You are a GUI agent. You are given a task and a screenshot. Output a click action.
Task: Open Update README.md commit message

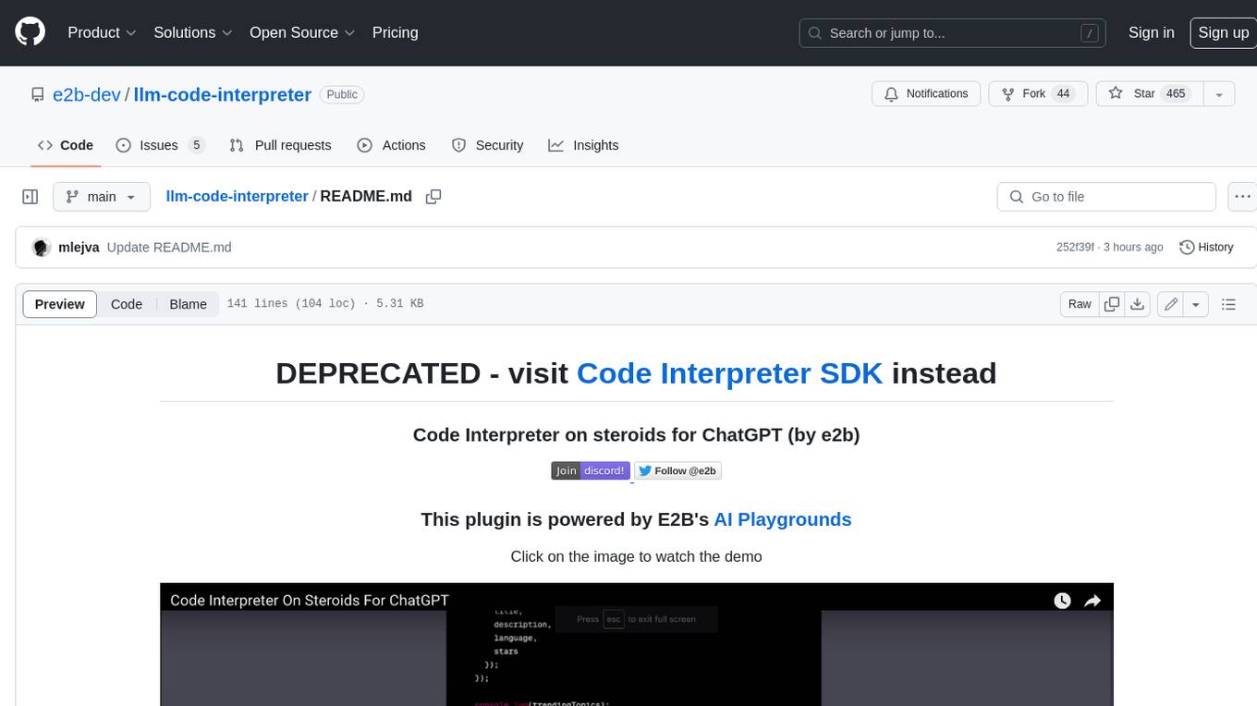[169, 247]
